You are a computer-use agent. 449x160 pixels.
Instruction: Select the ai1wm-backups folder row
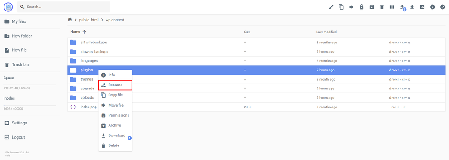(256, 43)
